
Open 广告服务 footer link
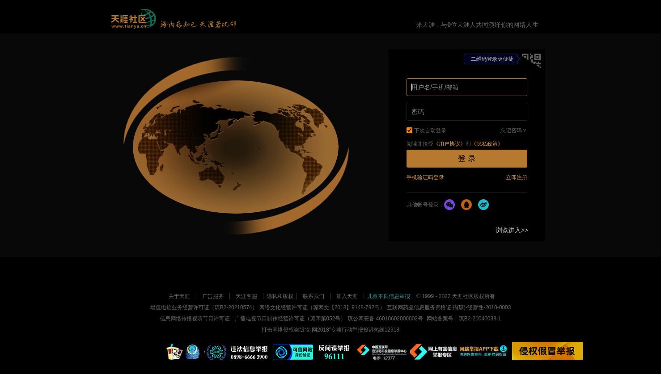pyautogui.click(x=213, y=296)
